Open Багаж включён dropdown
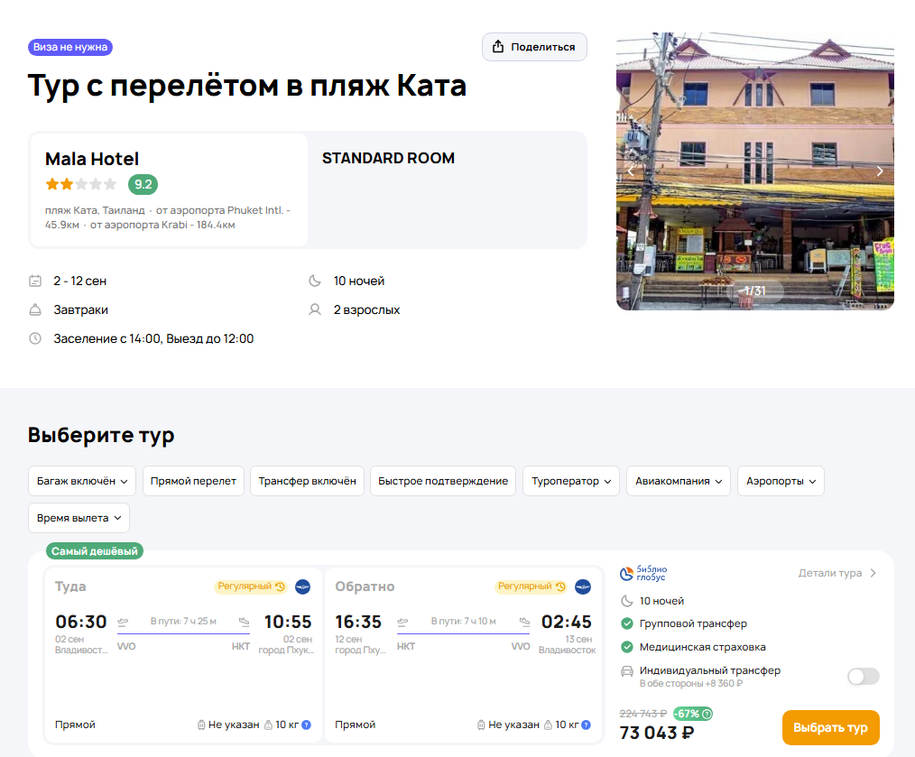Screen dimensions: 915x757 pos(82,481)
